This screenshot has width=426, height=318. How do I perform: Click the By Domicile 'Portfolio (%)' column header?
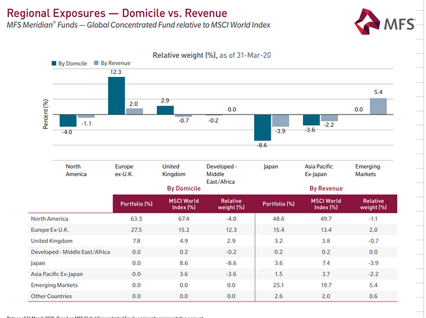pos(136,204)
